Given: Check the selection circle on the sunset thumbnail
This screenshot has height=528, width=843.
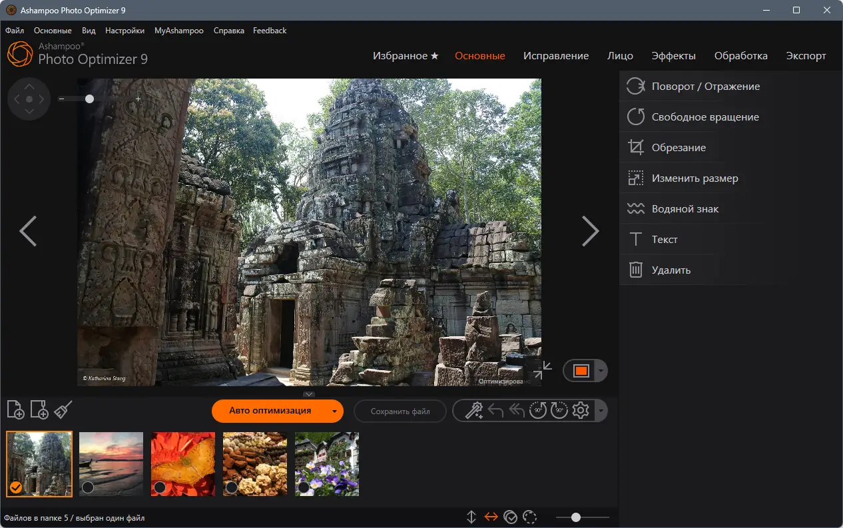Looking at the screenshot, I should click(x=87, y=487).
